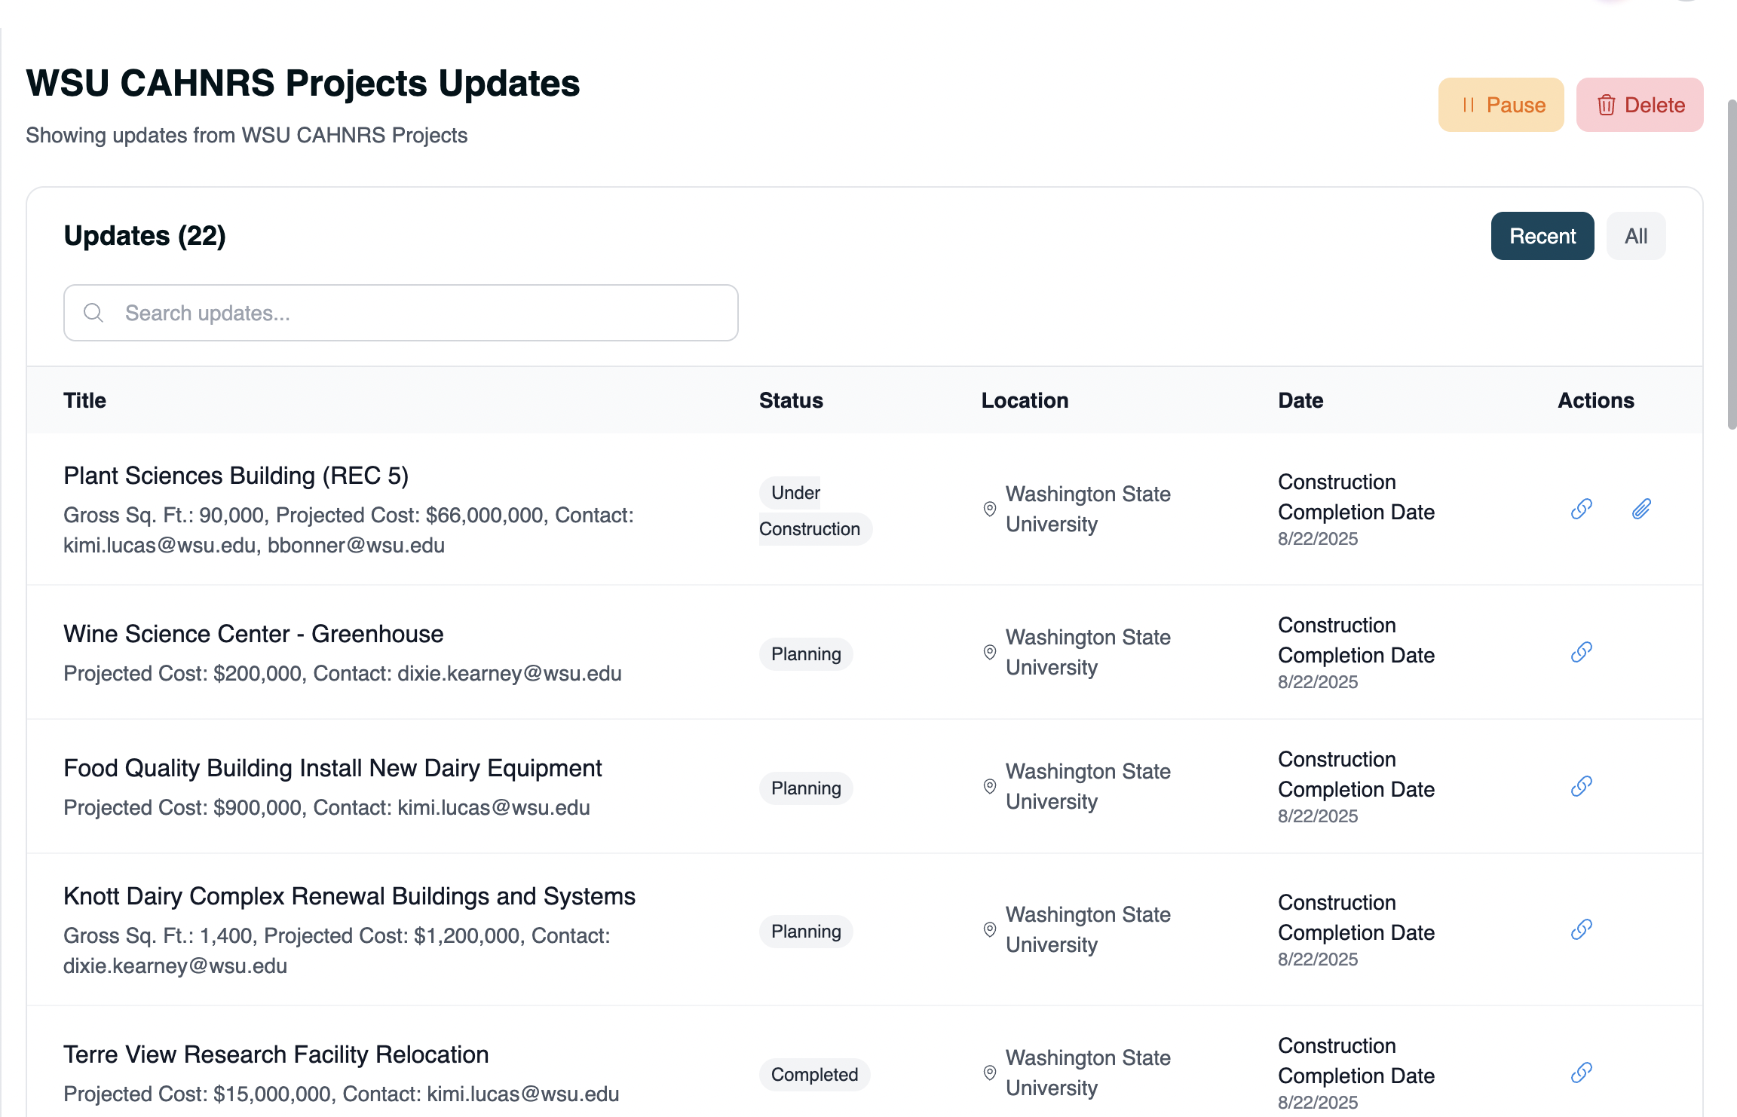The height and width of the screenshot is (1117, 1737).
Task: Click Planning badge in Food Quality Building row
Action: (x=806, y=788)
